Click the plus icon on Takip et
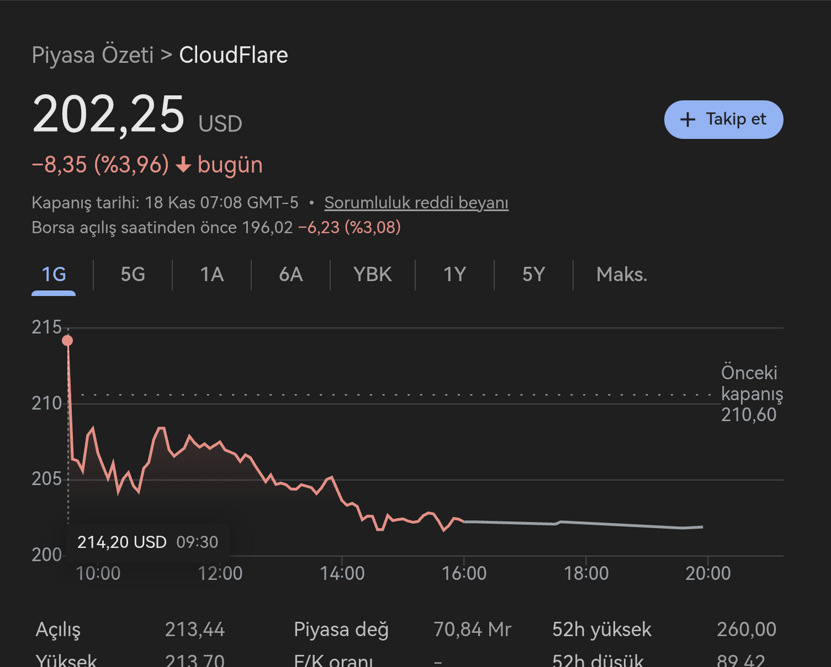 coord(688,119)
